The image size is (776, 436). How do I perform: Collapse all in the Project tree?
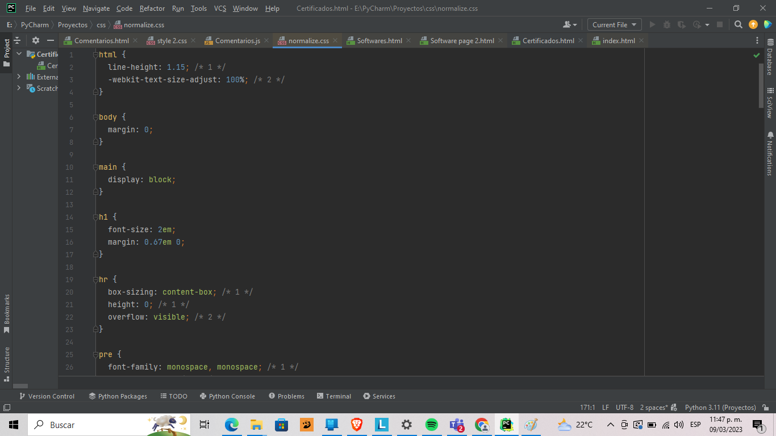[17, 40]
